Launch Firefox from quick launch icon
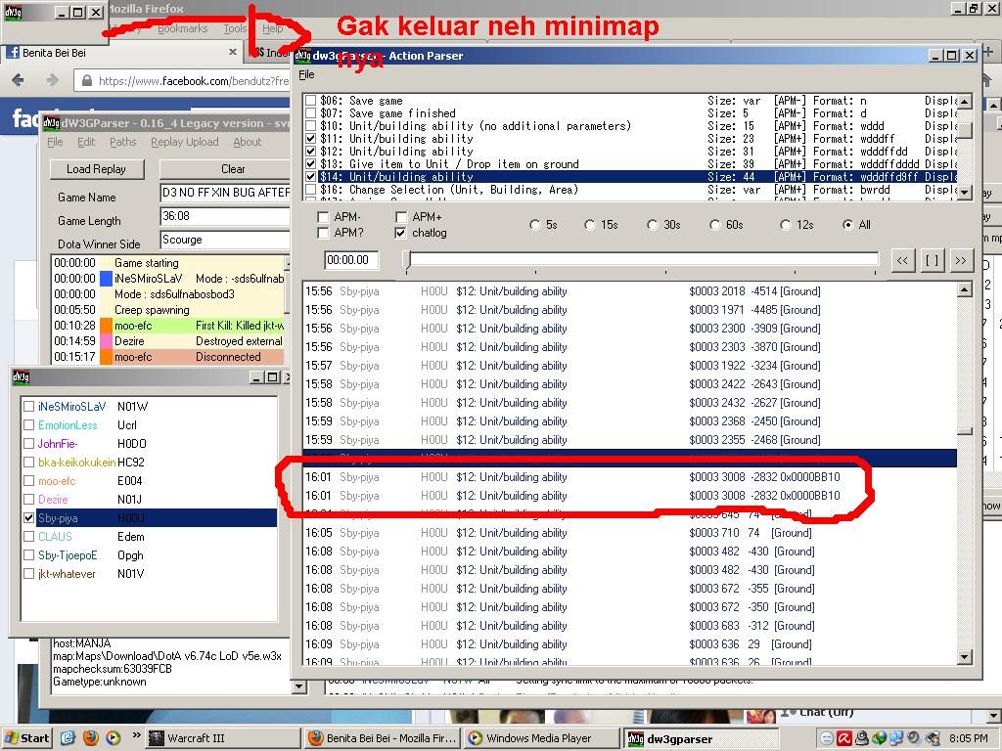1002x751 pixels. pyautogui.click(x=90, y=738)
